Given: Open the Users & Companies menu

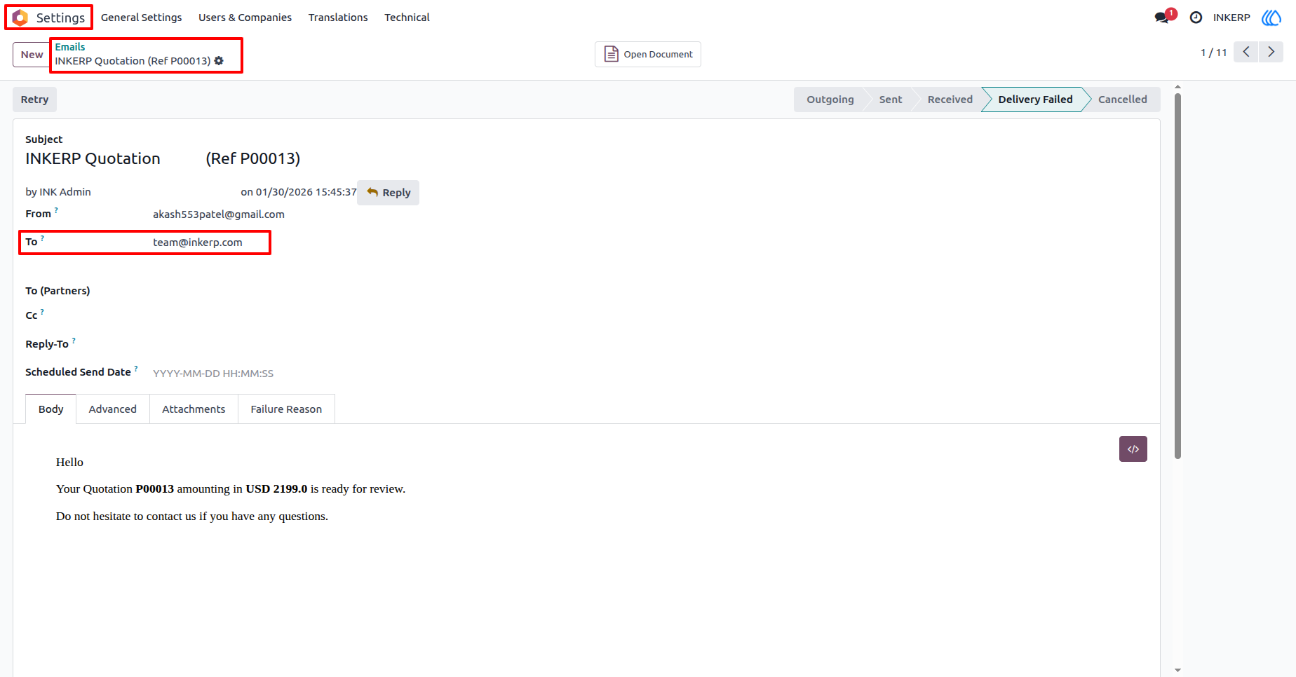Looking at the screenshot, I should [245, 18].
